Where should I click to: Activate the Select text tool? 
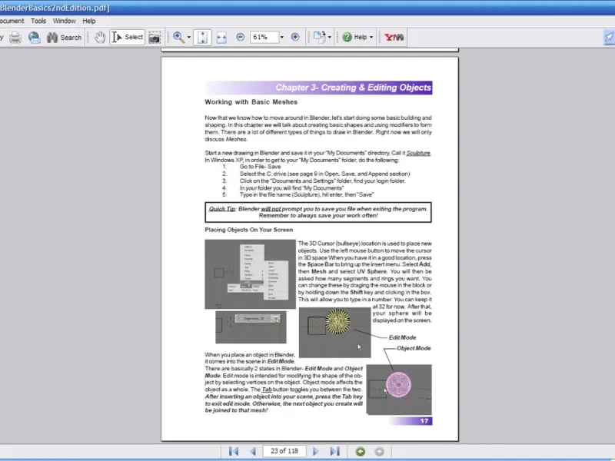click(x=128, y=37)
